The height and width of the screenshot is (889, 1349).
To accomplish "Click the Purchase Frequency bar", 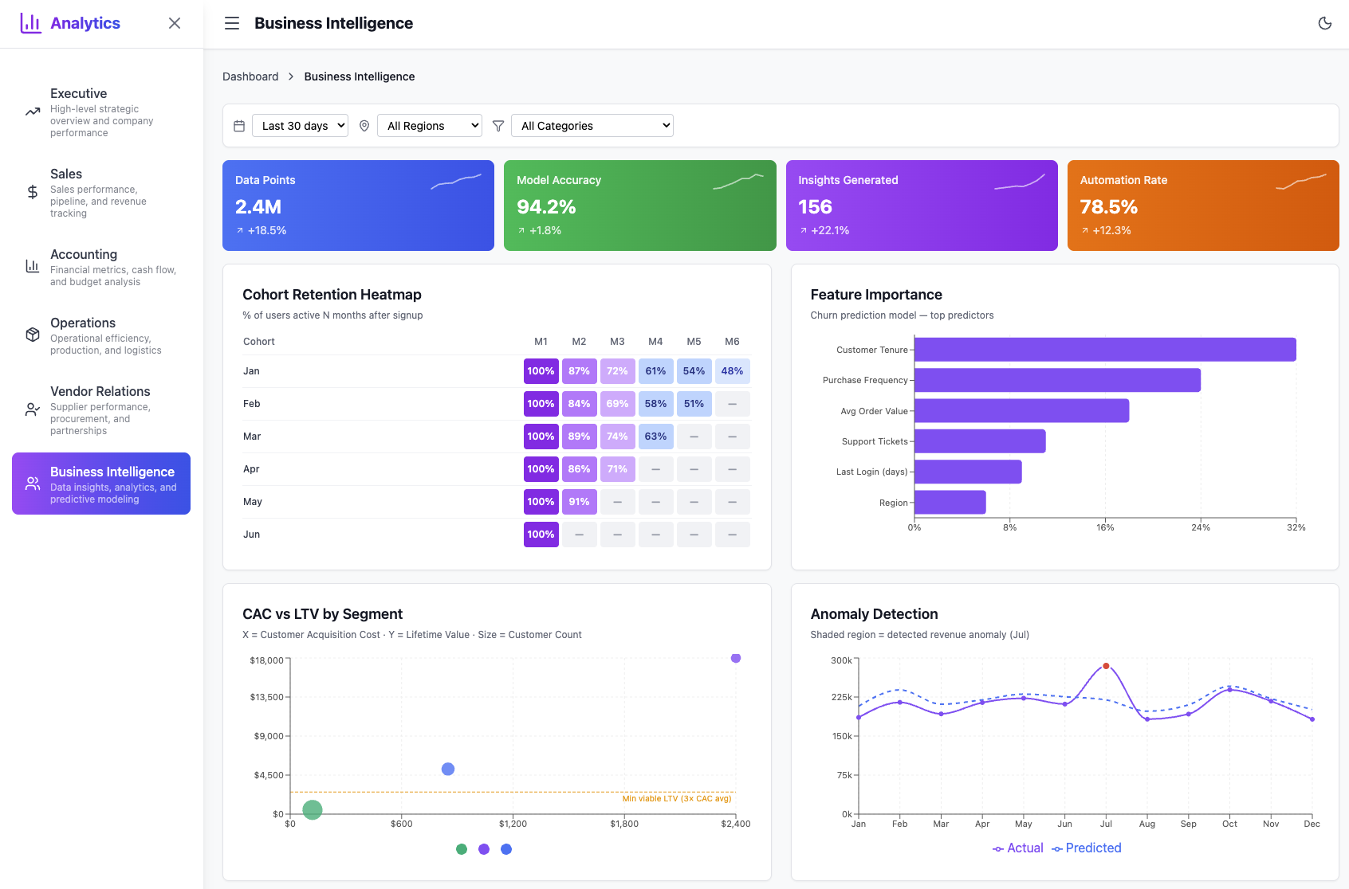I will [x=1057, y=380].
